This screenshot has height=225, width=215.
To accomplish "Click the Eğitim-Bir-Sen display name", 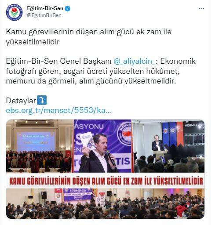I will click(x=45, y=8).
